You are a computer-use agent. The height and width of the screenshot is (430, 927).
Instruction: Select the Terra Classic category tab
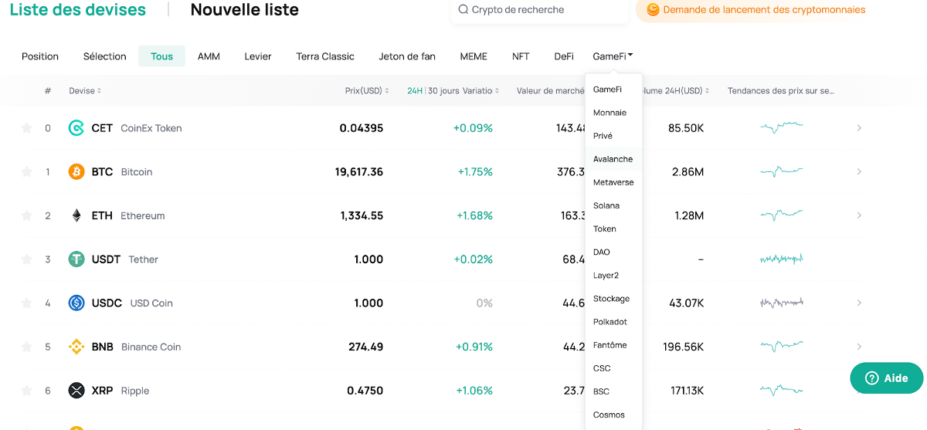[325, 56]
